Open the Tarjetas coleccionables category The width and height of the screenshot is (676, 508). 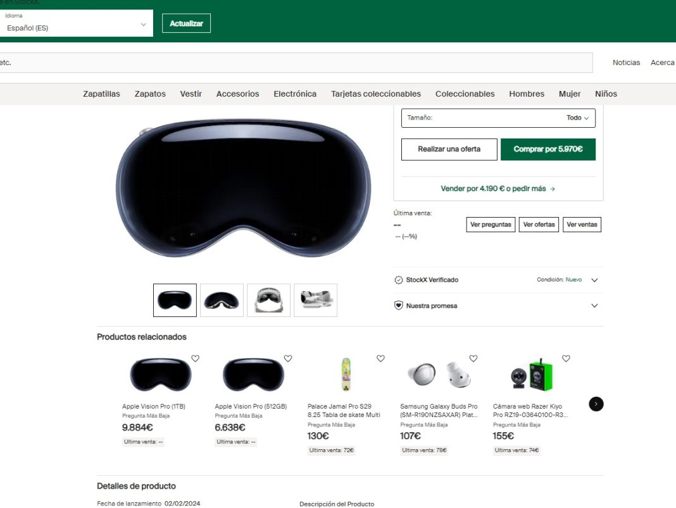pos(376,94)
